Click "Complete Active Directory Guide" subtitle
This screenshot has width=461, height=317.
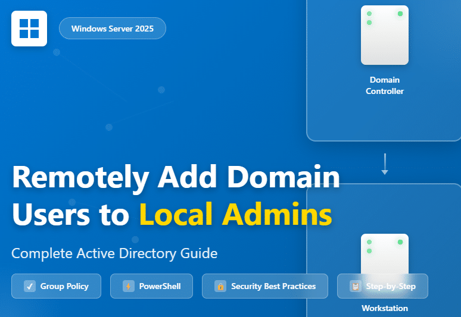point(114,253)
